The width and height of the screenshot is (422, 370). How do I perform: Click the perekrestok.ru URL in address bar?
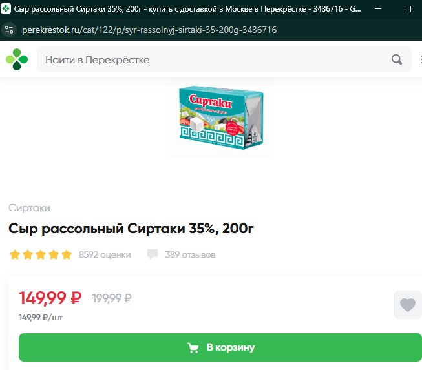(x=149, y=30)
